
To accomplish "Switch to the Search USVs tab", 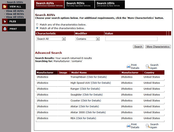I will coord(110,4).
